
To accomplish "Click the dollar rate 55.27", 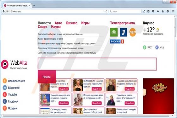I will pyautogui.click(x=150, y=47).
